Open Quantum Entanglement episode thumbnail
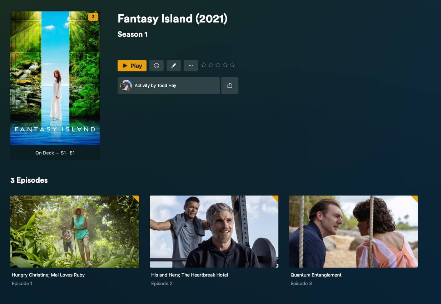 click(x=353, y=232)
